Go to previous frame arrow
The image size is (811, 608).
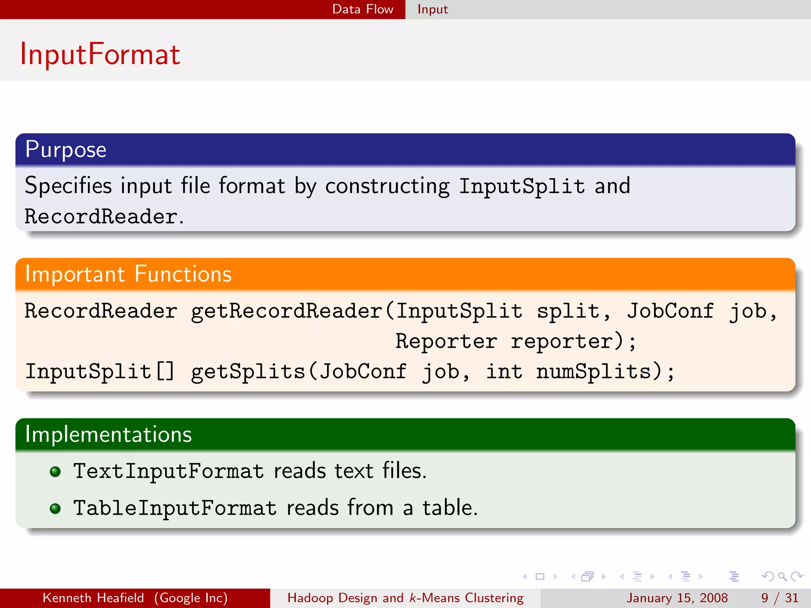573,577
